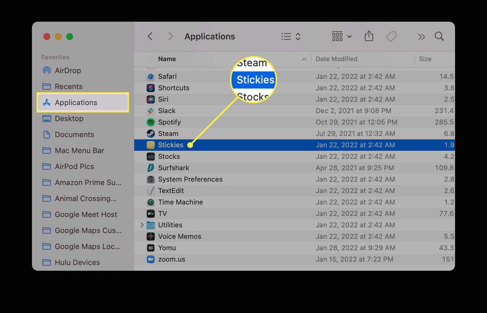Select the Slack app icon

click(x=151, y=111)
